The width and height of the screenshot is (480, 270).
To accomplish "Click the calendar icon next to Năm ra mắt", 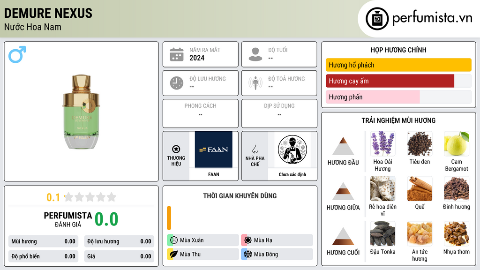I will click(177, 54).
